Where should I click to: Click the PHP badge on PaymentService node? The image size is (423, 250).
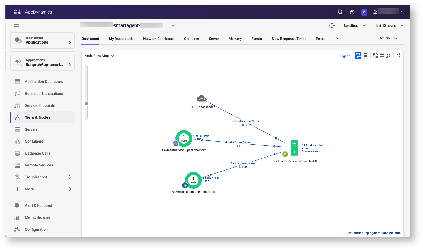[x=176, y=143]
